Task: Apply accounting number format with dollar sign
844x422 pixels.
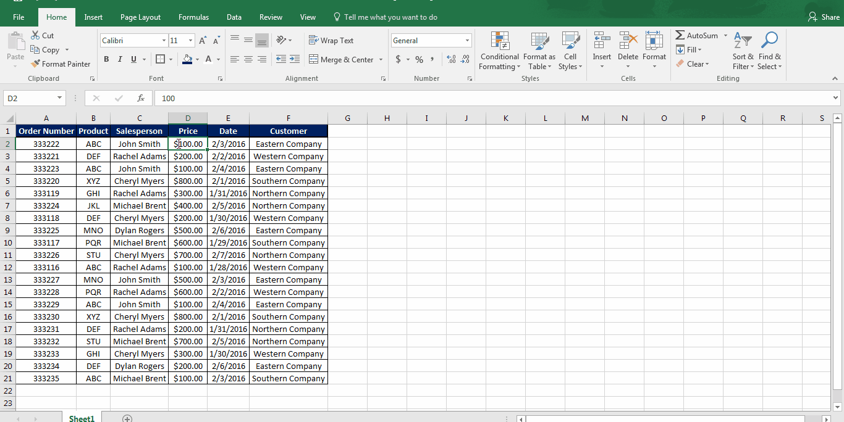Action: (x=397, y=59)
